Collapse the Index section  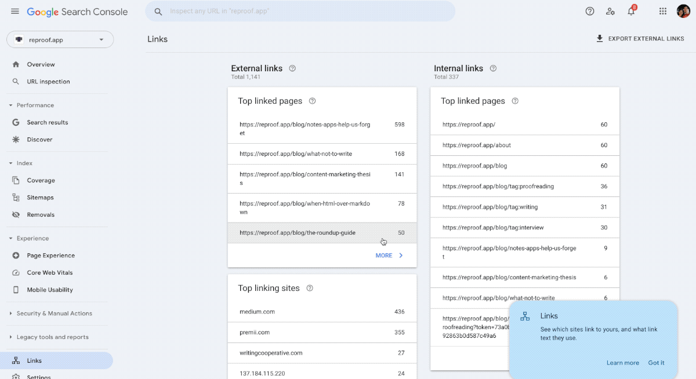[x=10, y=163]
